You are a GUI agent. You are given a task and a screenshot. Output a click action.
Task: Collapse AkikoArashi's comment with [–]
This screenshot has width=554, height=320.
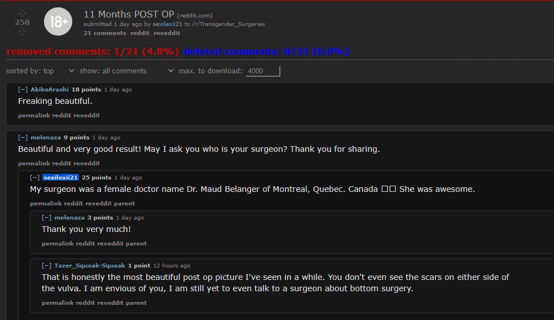click(x=23, y=90)
